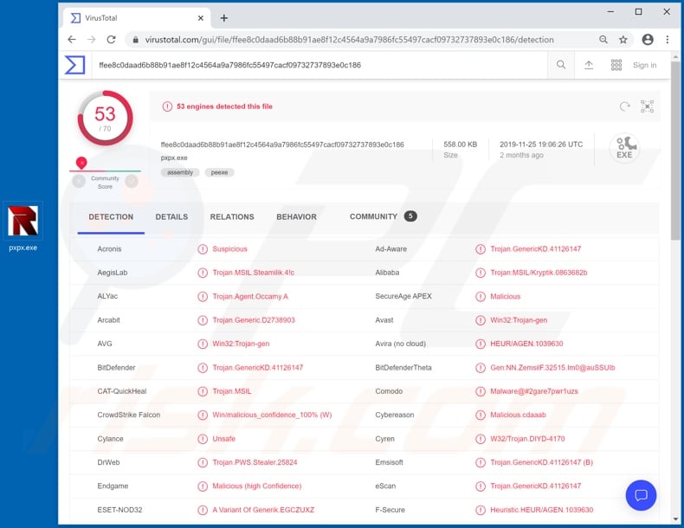Close the VirusTotal browser tab
This screenshot has height=528, width=684.
pos(200,18)
